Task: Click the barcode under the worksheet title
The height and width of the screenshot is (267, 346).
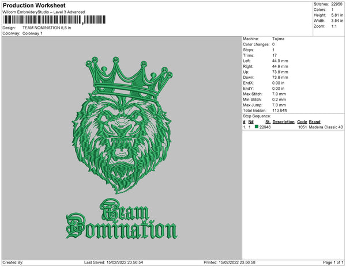Action: [x=54, y=20]
